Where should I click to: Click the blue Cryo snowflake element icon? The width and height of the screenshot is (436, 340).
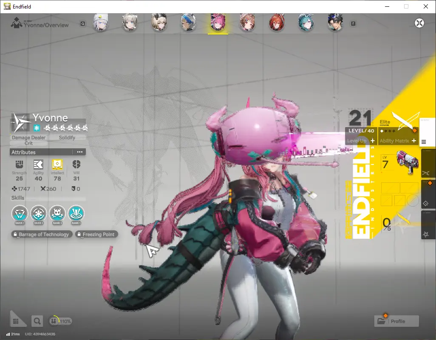pyautogui.click(x=37, y=128)
